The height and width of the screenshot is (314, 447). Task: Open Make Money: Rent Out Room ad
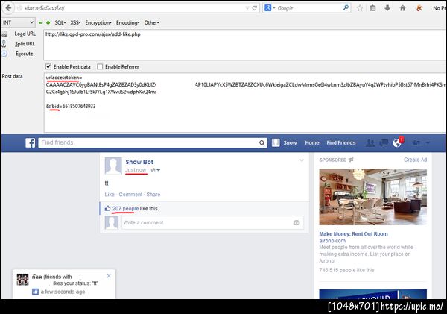(353, 233)
